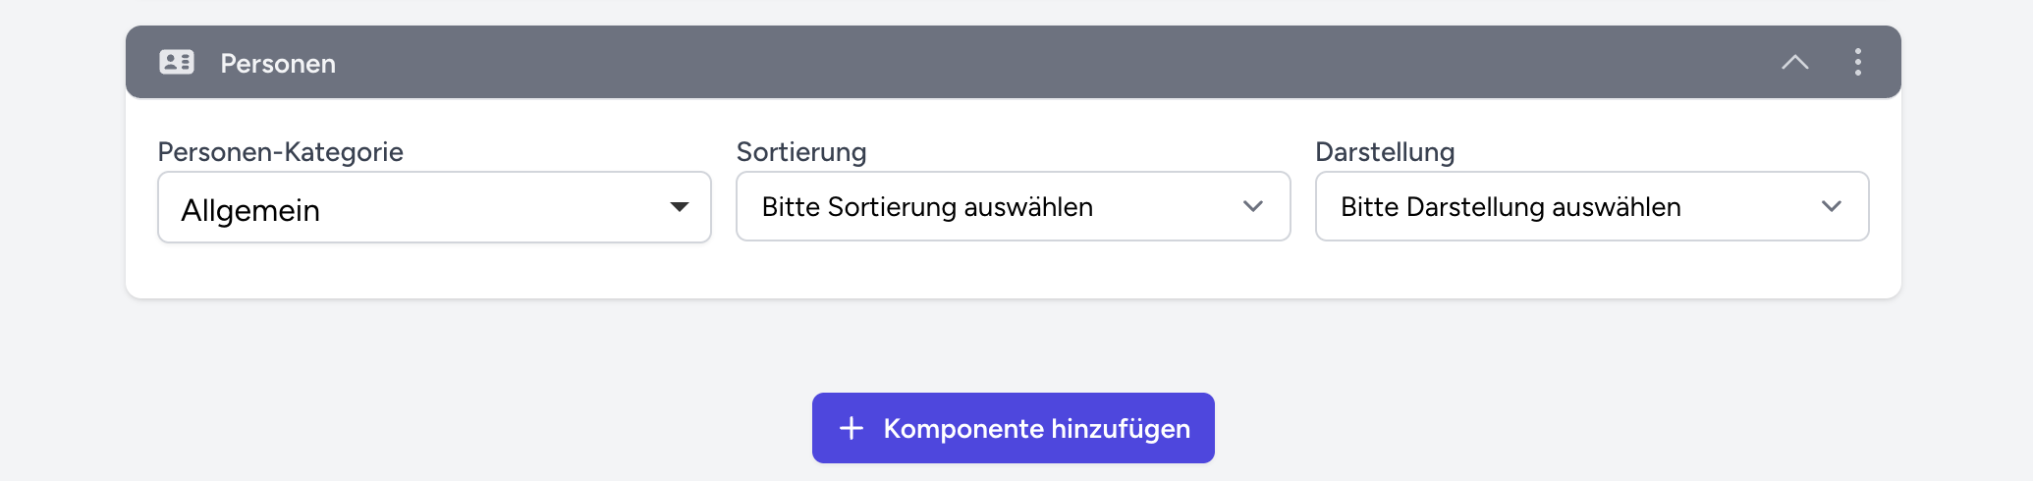Click the Sortierung label
2033x481 pixels.
pyautogui.click(x=800, y=152)
